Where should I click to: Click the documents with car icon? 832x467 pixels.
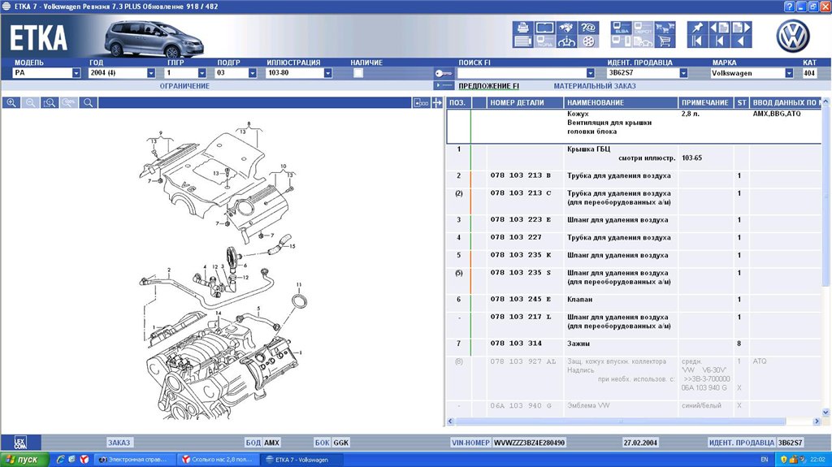tap(643, 41)
